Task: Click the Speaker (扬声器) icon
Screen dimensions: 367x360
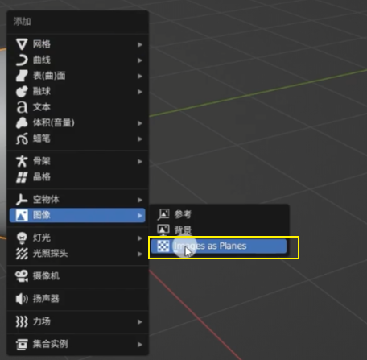Action: 22,299
